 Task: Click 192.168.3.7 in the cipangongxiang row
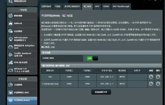click(107, 84)
